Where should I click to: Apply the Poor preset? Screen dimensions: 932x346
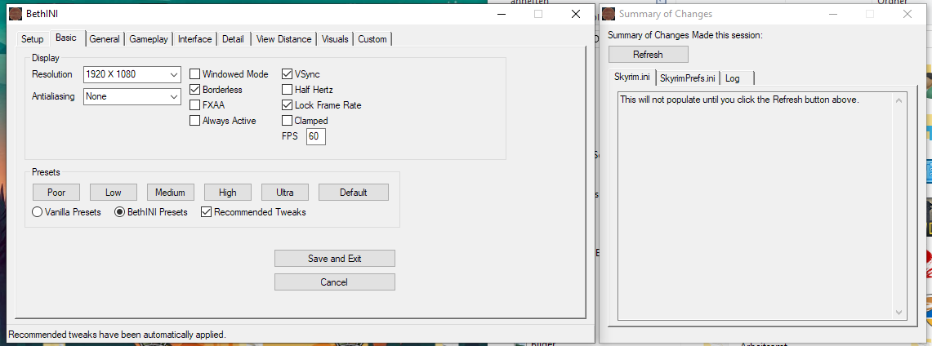[56, 193]
